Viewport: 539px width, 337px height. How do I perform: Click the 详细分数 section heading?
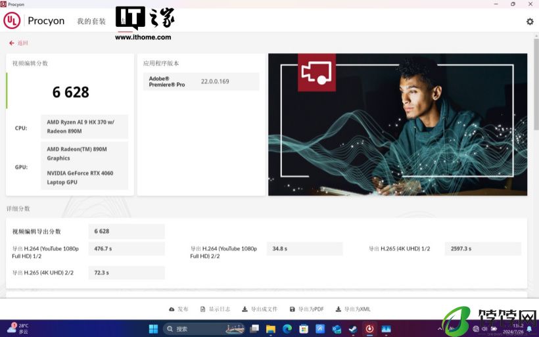[18, 208]
